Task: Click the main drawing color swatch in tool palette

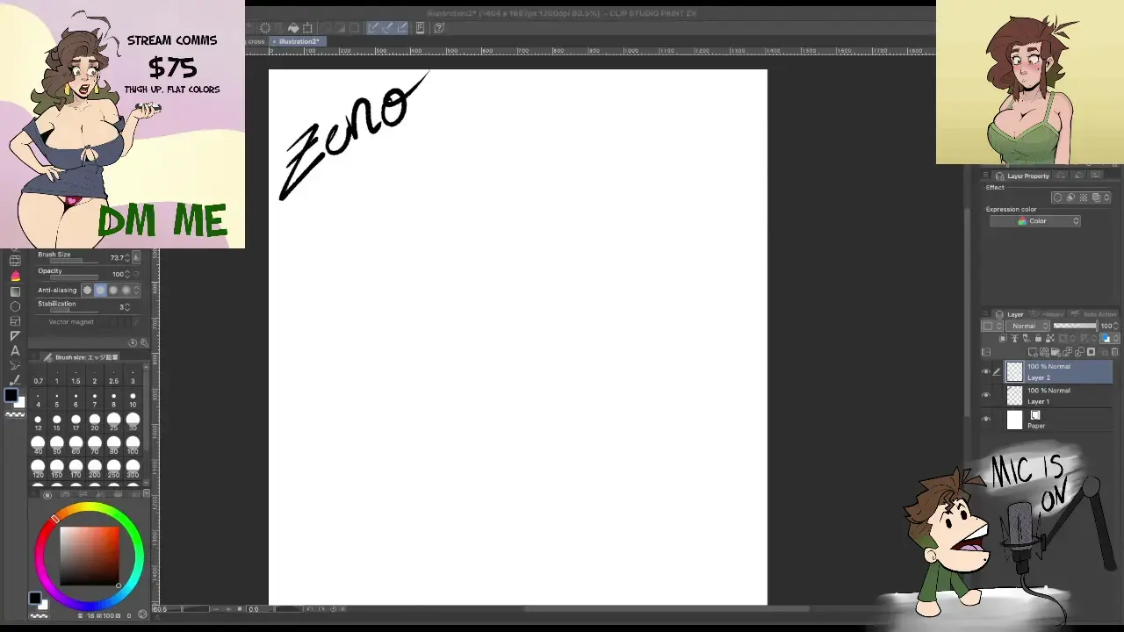Action: [11, 395]
